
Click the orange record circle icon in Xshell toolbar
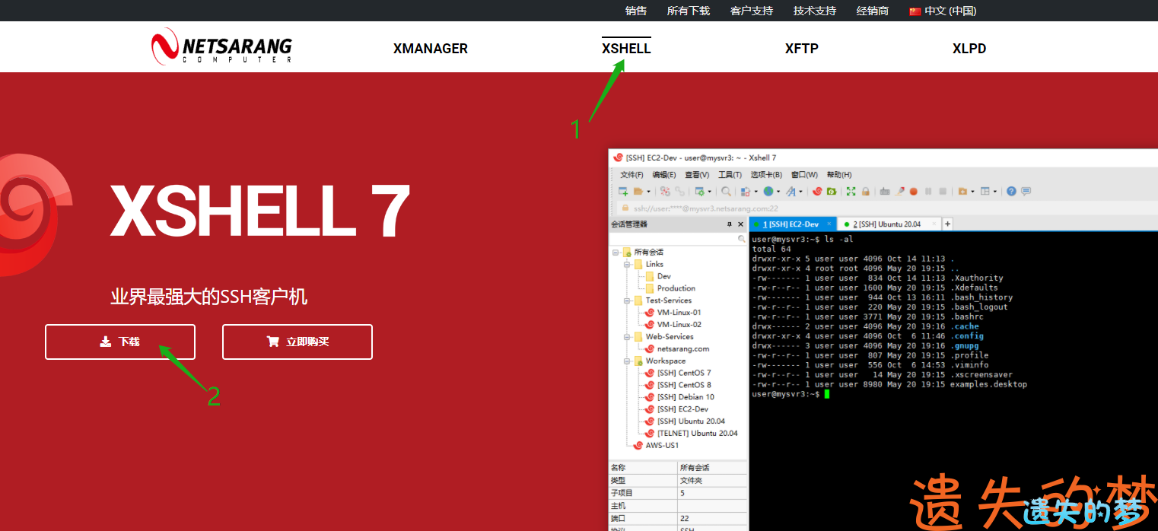[x=913, y=191]
